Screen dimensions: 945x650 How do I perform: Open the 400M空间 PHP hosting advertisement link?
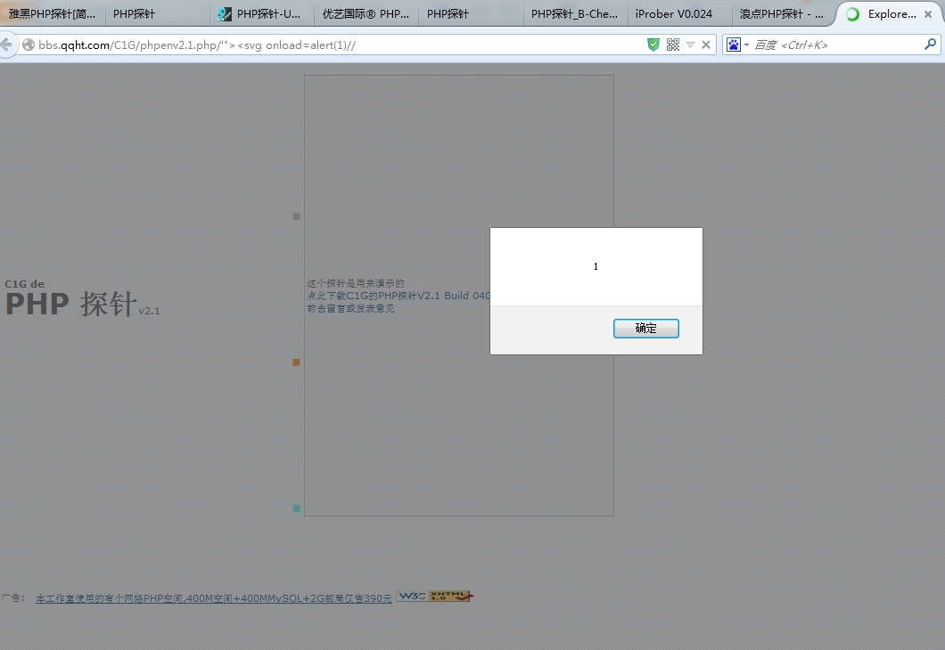pos(213,598)
